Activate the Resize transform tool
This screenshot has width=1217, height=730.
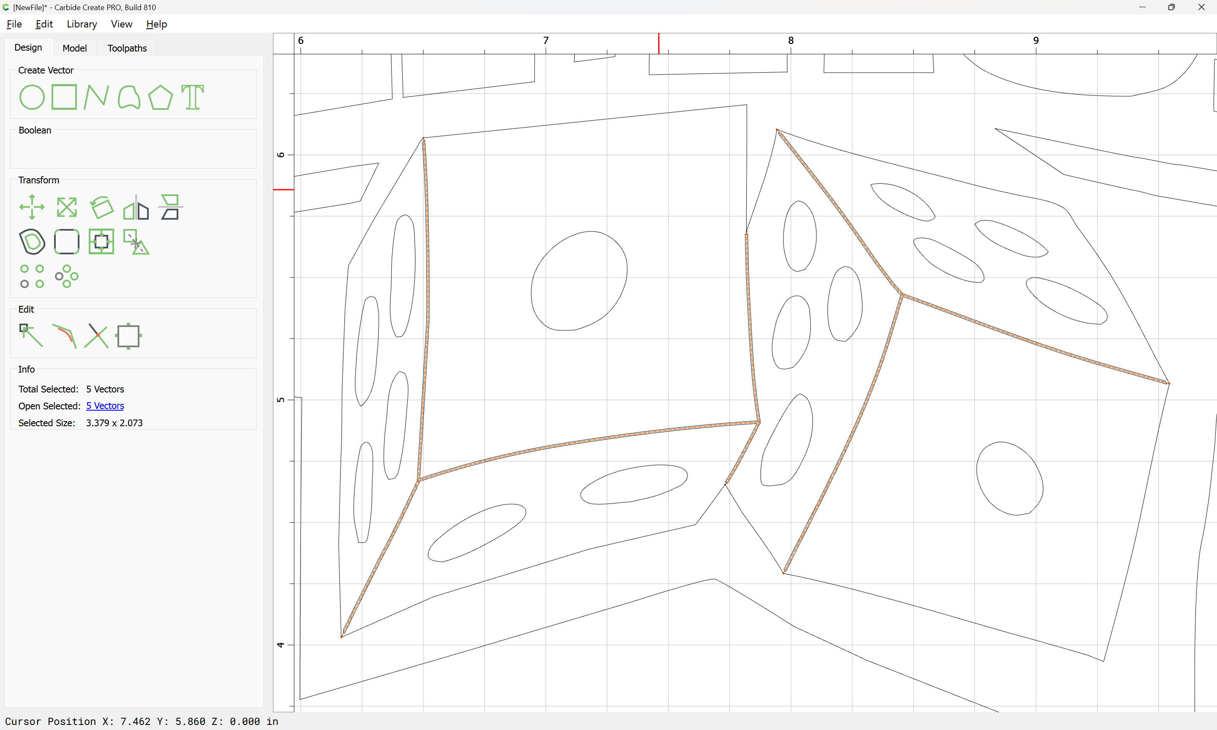point(66,207)
